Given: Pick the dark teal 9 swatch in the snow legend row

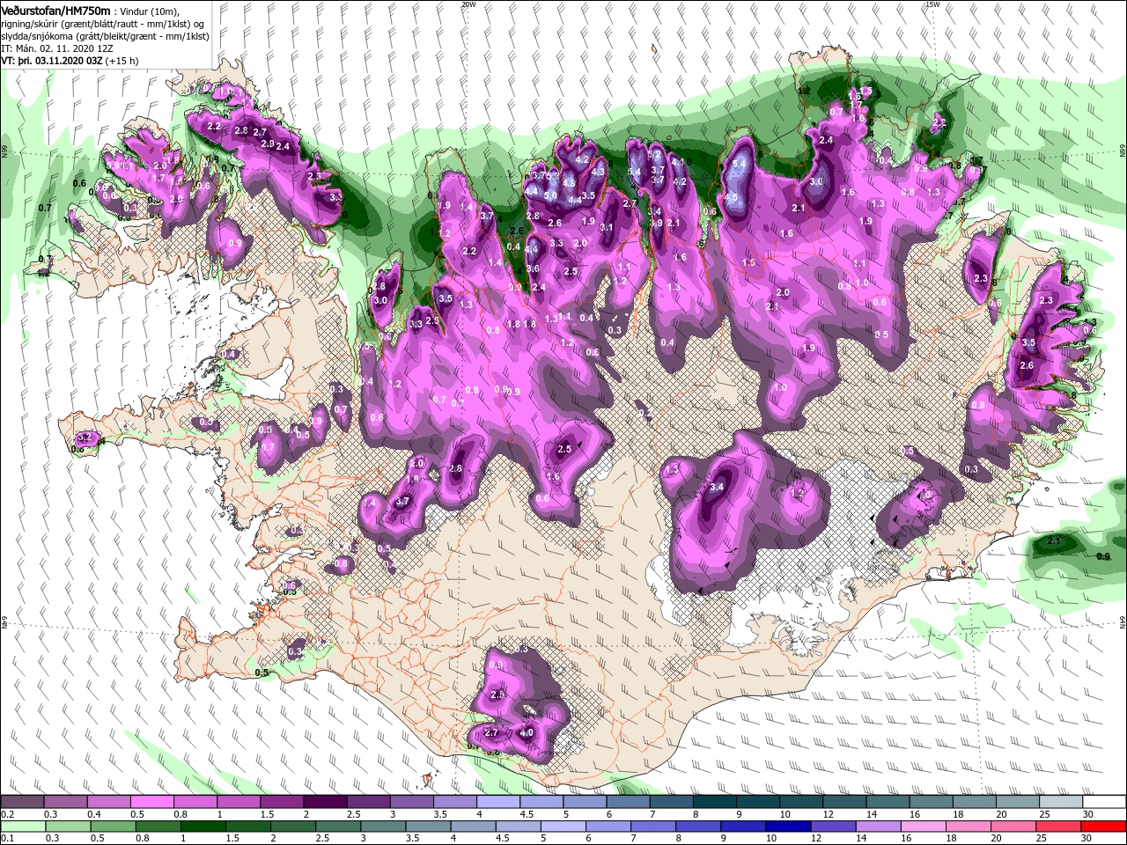Looking at the screenshot, I should (x=758, y=802).
